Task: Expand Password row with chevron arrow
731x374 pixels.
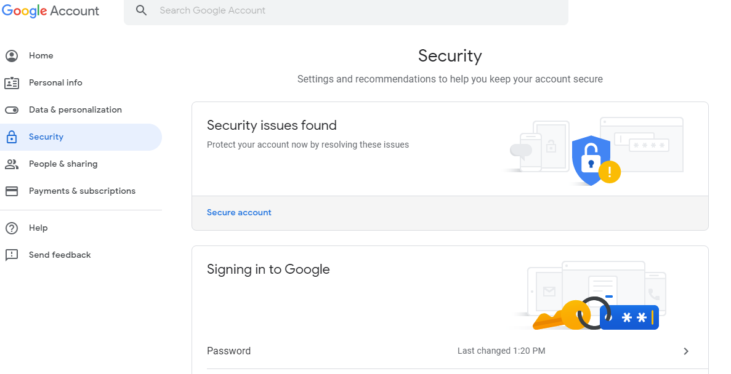Action: point(686,351)
